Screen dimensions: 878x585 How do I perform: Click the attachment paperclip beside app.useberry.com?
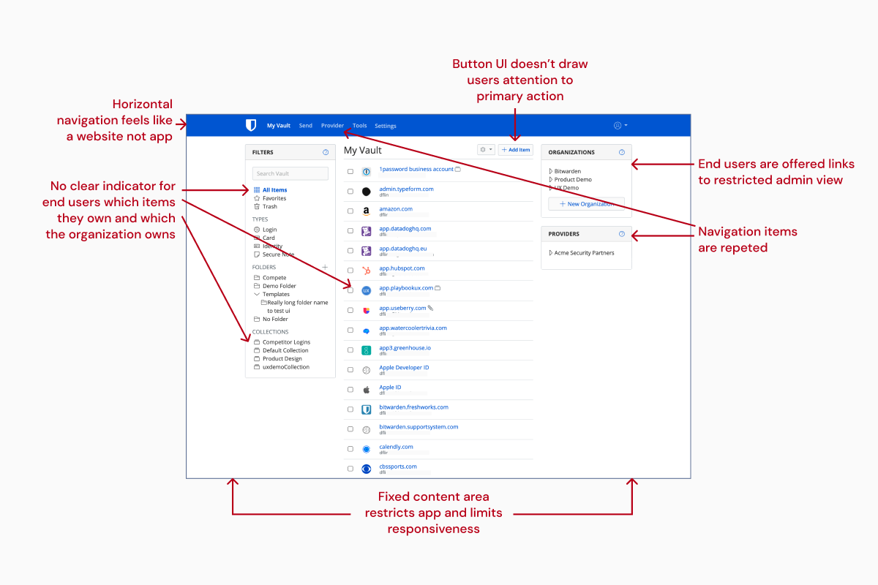(x=430, y=308)
